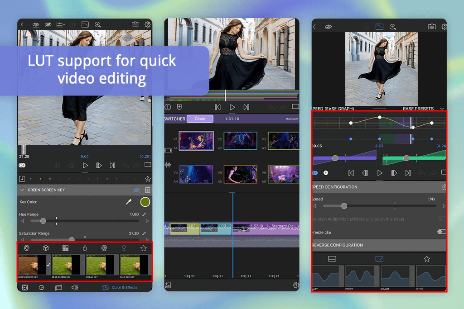This screenshot has width=464, height=309.
Task: Go back using chevron in Green Screen screen
Action: (x=22, y=24)
